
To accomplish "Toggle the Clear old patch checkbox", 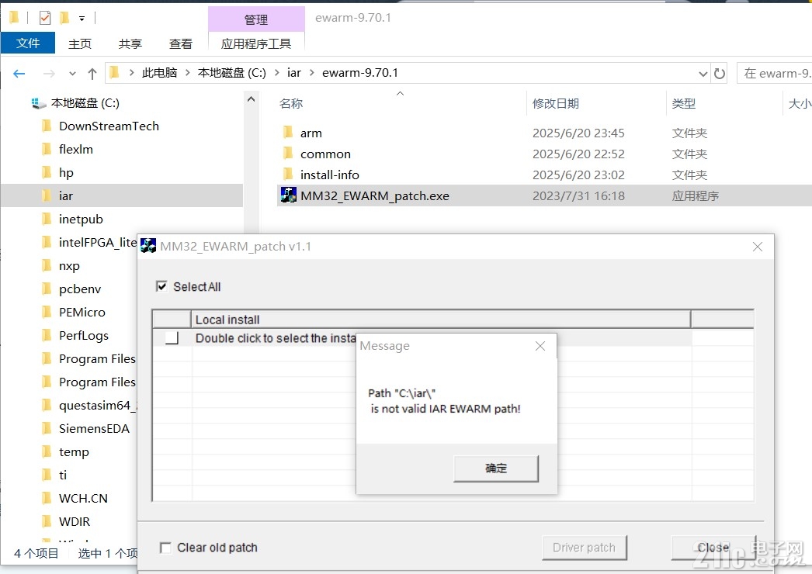I will (x=165, y=548).
